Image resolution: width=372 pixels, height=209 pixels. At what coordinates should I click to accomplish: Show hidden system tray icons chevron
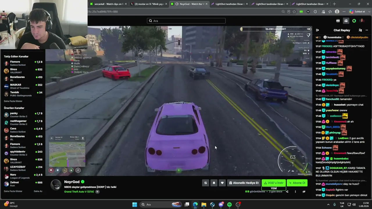pyautogui.click(x=328, y=205)
